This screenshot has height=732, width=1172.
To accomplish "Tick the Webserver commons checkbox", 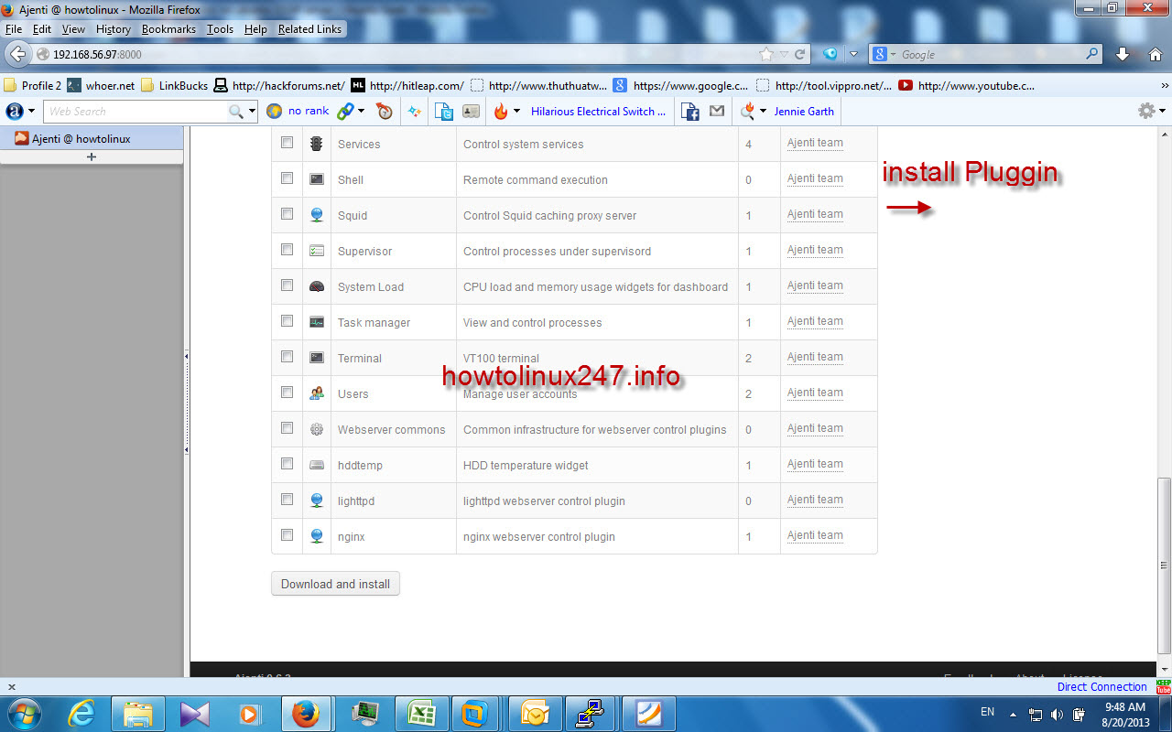I will (x=287, y=428).
